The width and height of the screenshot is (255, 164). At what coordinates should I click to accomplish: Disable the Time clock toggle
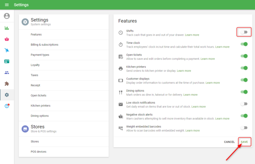244,44
